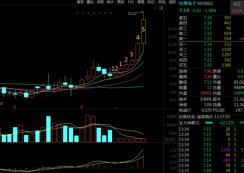Click 交易状态 连续竞价 status line
The height and width of the screenshot is (173, 244).
pyautogui.click(x=204, y=117)
